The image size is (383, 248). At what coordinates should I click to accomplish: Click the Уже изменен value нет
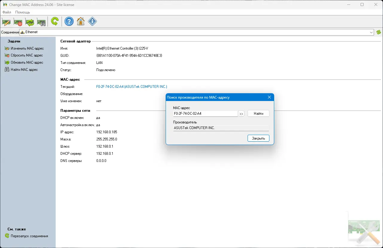pyautogui.click(x=99, y=101)
